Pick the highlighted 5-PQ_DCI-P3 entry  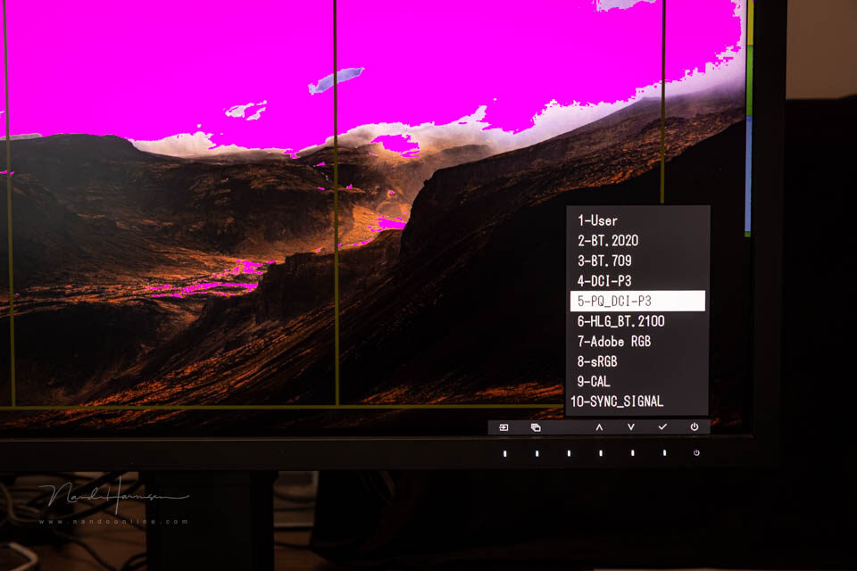pyautogui.click(x=637, y=301)
